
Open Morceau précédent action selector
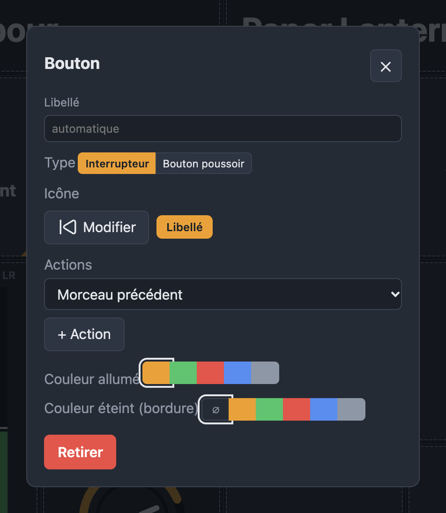(x=223, y=294)
